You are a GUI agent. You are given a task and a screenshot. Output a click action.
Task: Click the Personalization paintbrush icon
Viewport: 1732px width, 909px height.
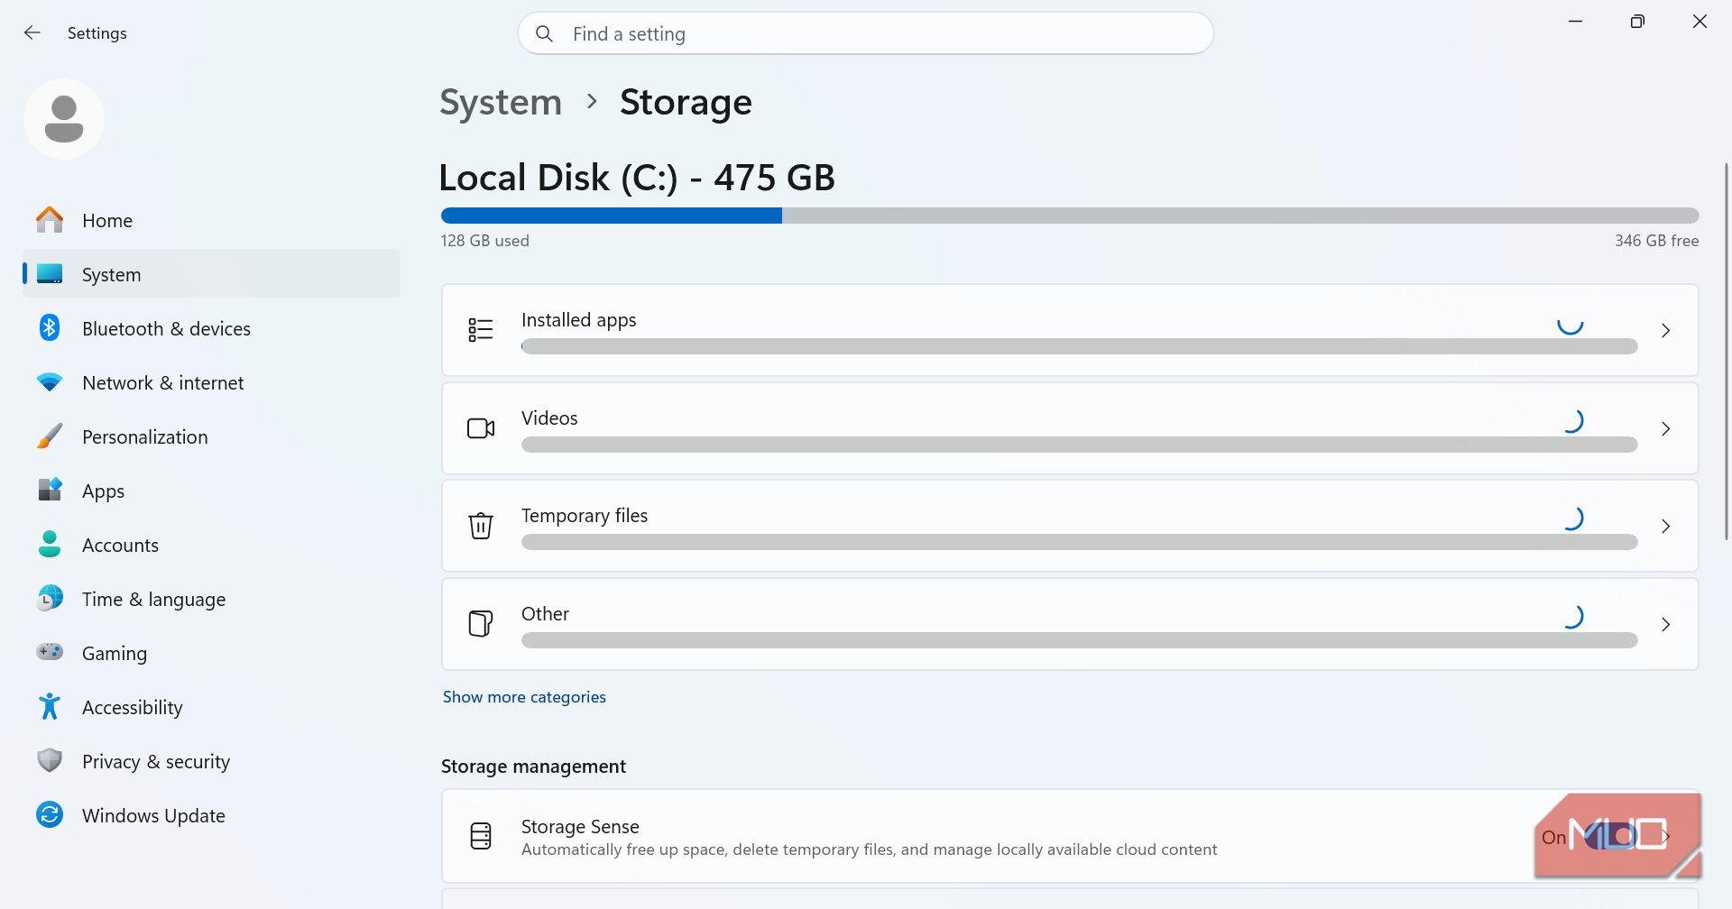coord(50,436)
